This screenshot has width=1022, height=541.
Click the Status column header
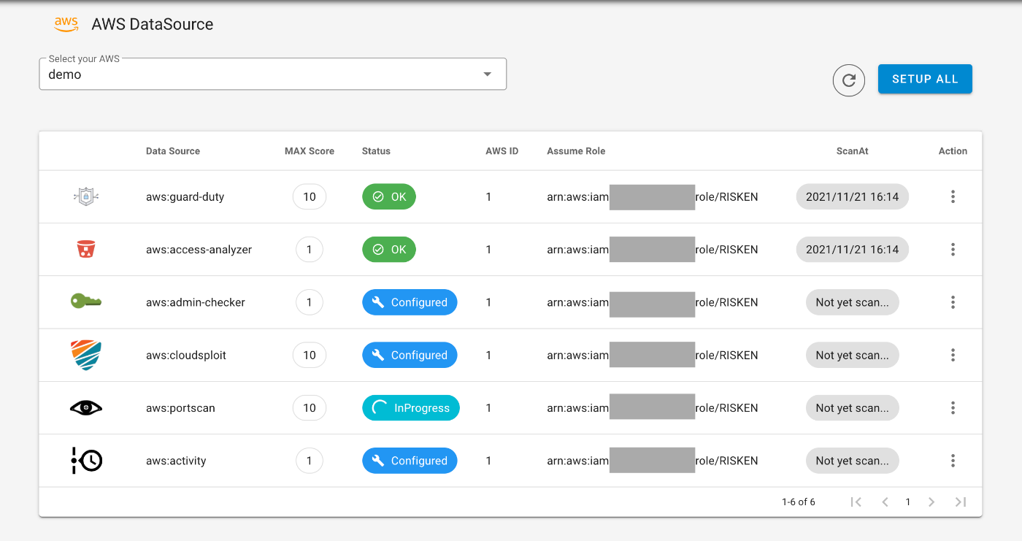(376, 151)
